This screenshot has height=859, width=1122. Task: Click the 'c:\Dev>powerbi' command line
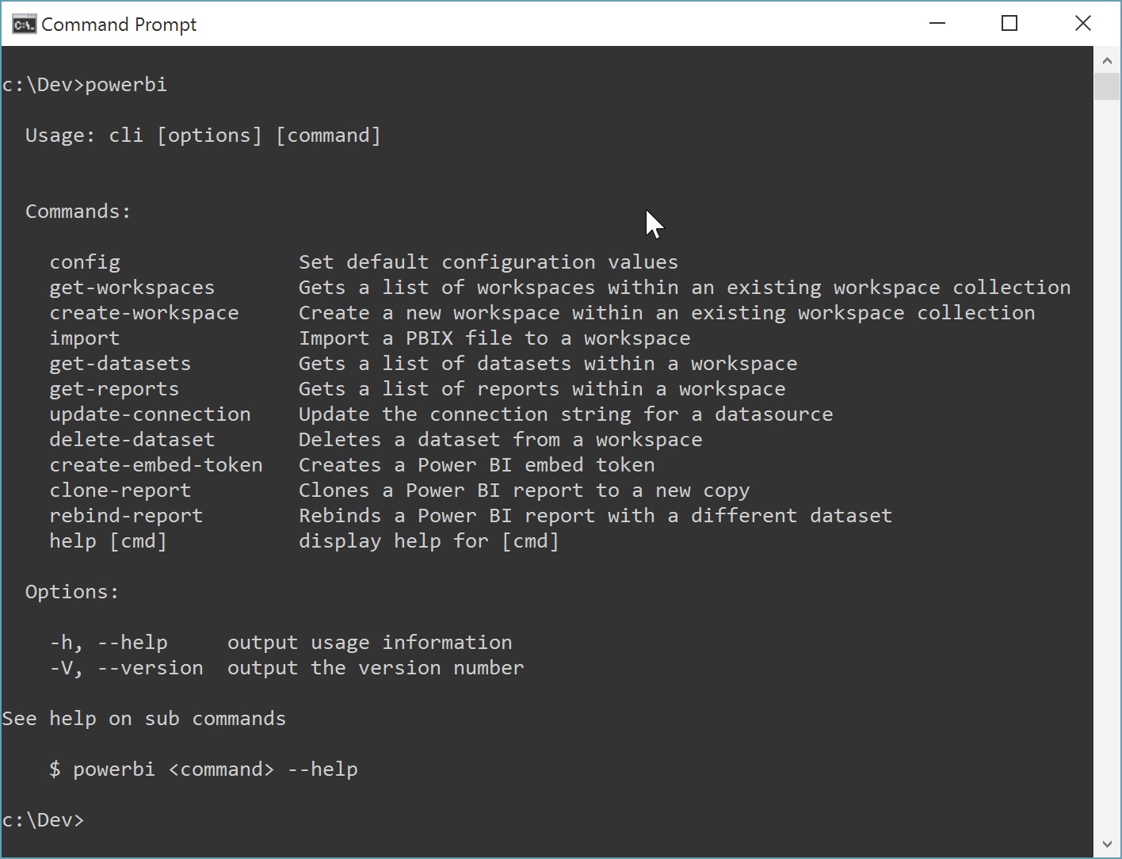pos(84,85)
